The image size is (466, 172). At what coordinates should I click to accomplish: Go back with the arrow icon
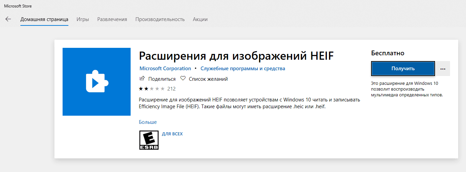click(x=8, y=19)
